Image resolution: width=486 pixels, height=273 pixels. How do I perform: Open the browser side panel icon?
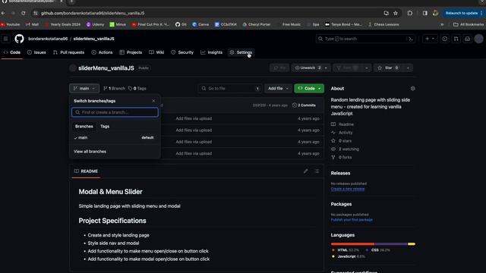[x=425, y=13]
